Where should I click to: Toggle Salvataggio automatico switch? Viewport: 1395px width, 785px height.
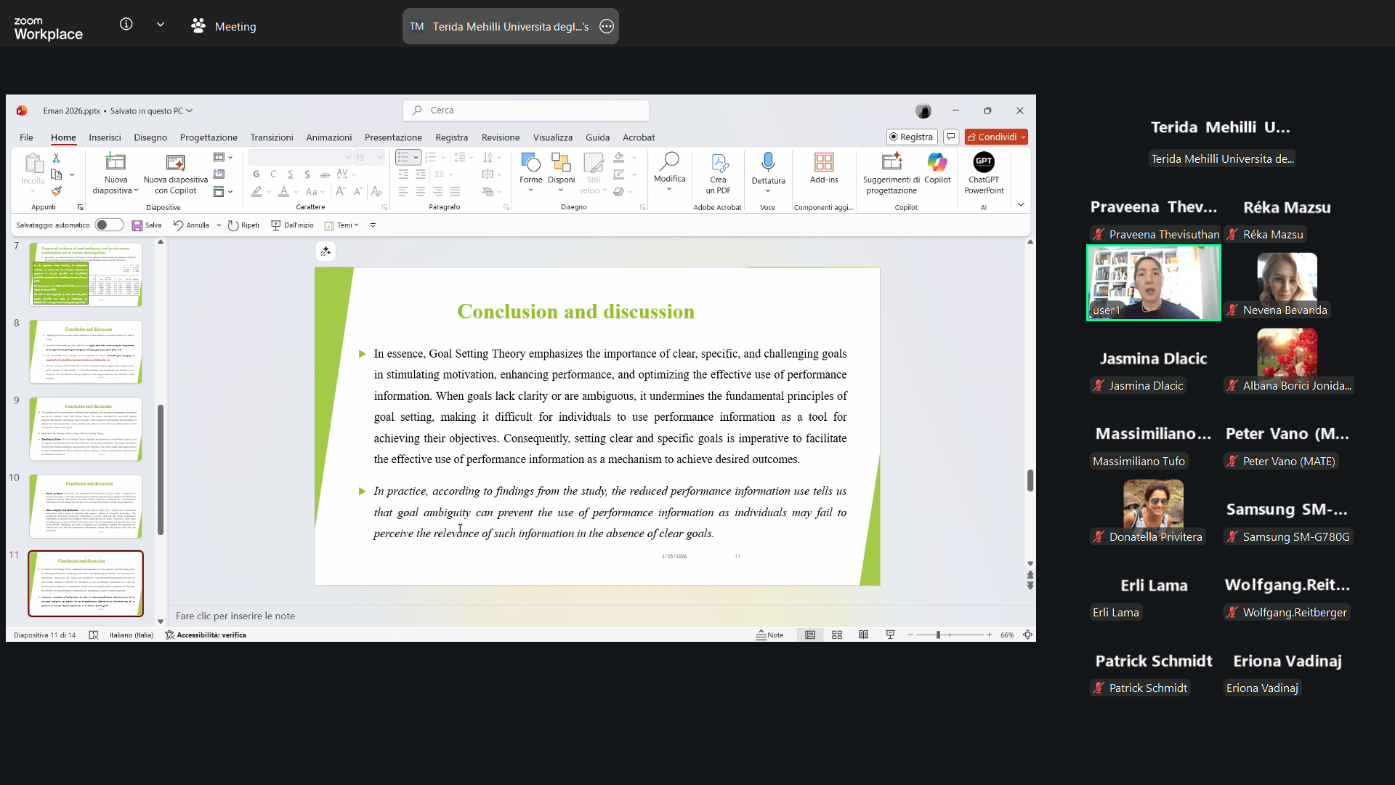point(109,225)
